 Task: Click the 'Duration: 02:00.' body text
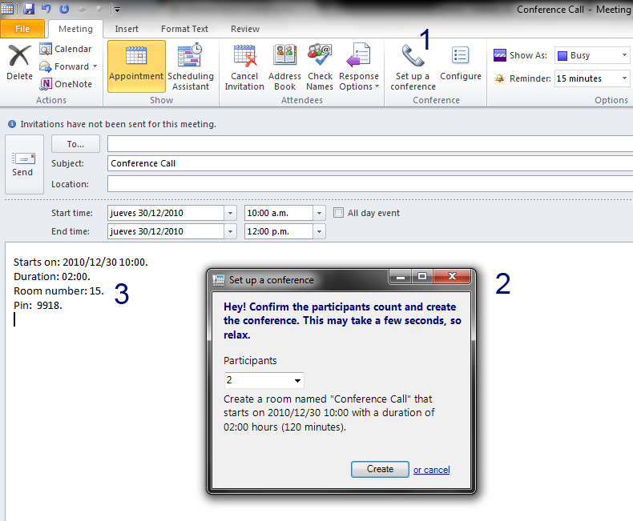(x=51, y=276)
